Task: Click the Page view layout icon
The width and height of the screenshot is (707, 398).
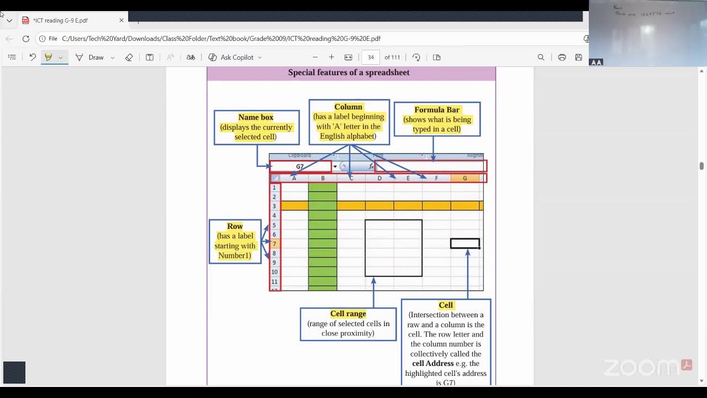Action: 436,57
